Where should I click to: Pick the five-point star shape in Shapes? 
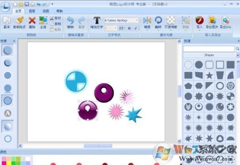click(x=209, y=75)
